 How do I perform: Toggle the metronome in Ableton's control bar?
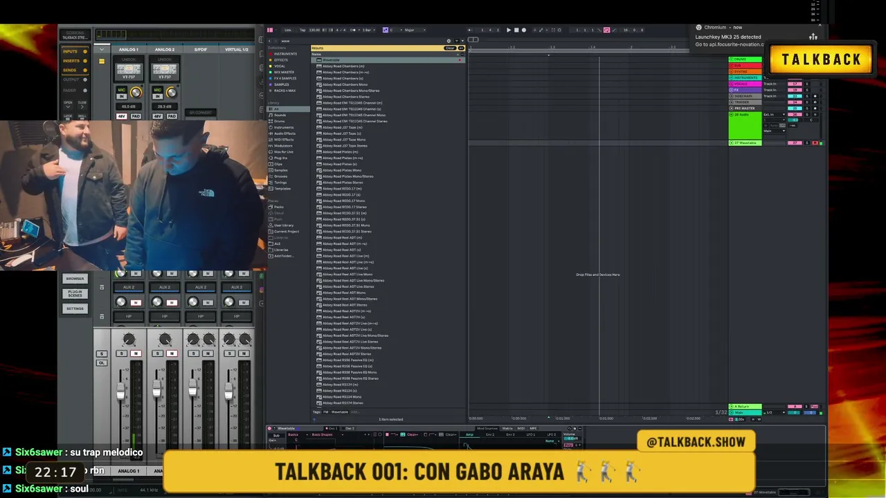click(x=353, y=30)
